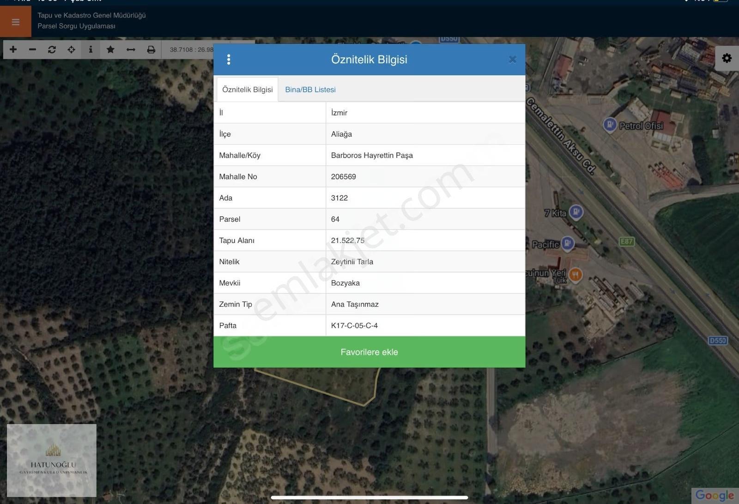The image size is (739, 504).
Task: Click the coordinates readout 38.7108
Action: point(191,49)
